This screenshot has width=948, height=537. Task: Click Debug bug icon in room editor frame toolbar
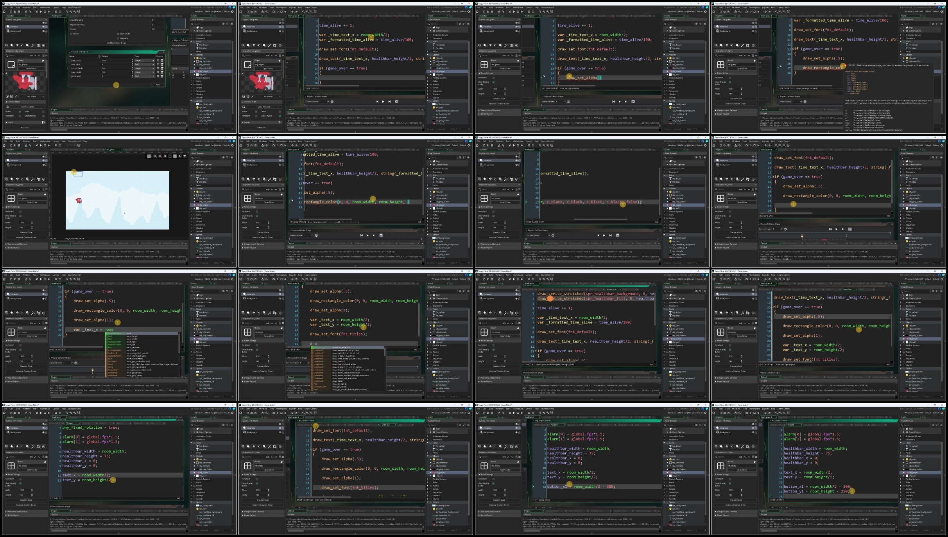[37, 145]
